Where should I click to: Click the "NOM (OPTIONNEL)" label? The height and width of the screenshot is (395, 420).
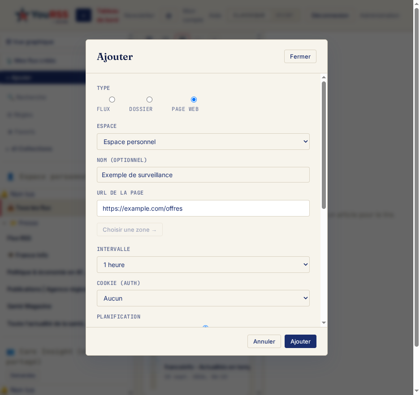coord(122,160)
